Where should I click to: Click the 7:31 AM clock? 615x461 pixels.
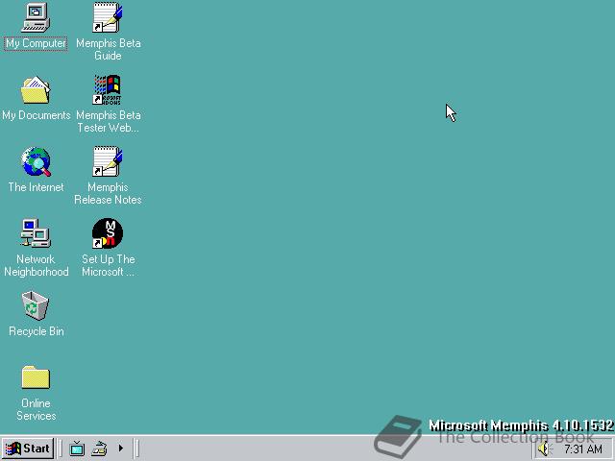(x=583, y=449)
